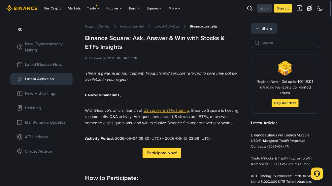Screen dimensions: 332x186
Task: Click the Register Now button
Action: [x=285, y=103]
